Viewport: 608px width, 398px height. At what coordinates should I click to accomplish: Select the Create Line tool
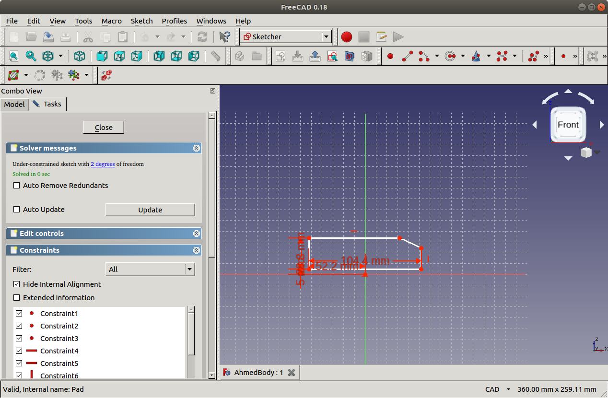pos(407,56)
